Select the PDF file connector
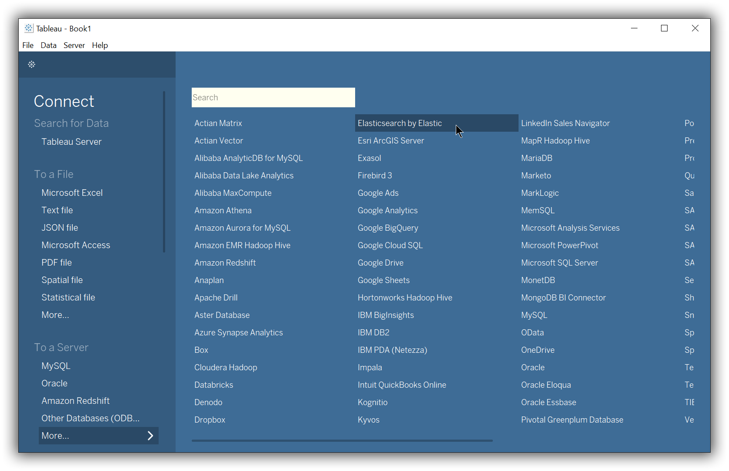 (x=56, y=262)
